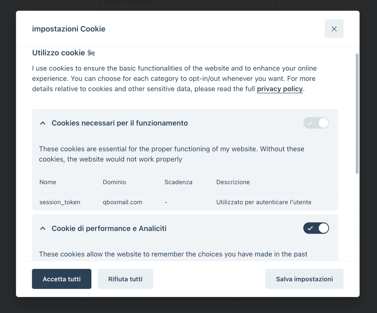Click the Dominio column header

coord(114,182)
